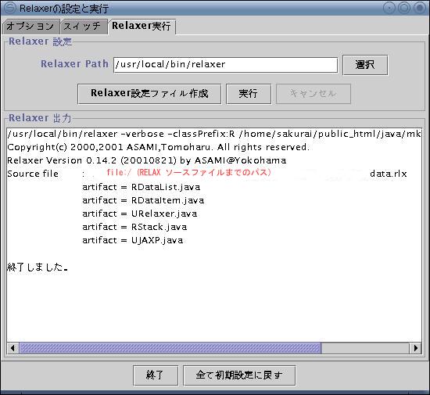
Task: Click Relaxer設定ファイル作成 button
Action: tap(149, 94)
